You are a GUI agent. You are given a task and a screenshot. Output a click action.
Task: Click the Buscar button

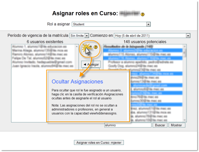coord(160,125)
